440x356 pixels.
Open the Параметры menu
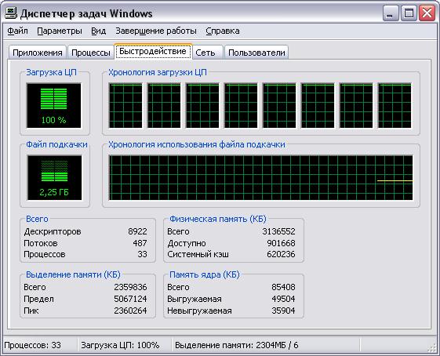(x=60, y=31)
